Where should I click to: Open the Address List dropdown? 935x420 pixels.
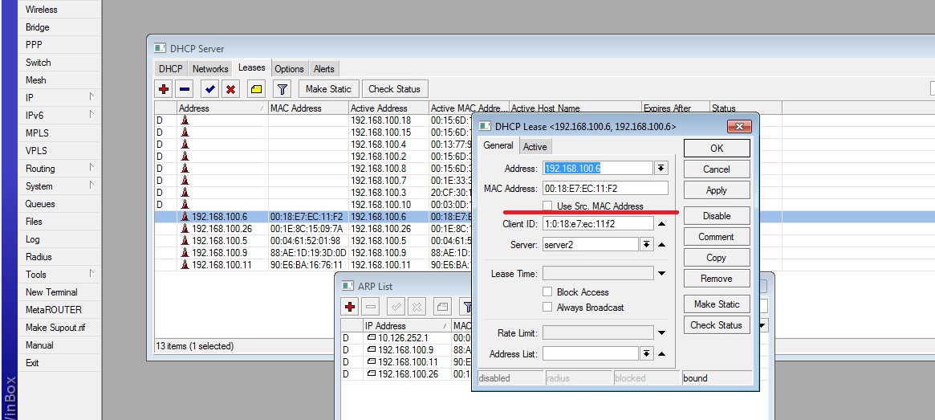647,353
